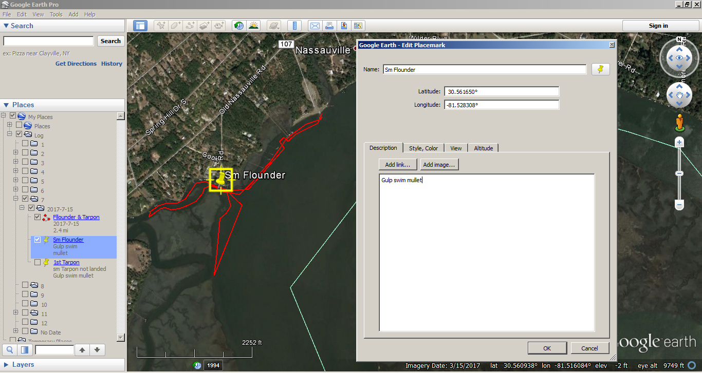Check the folder 1 checkbox
Image resolution: width=702 pixels, height=373 pixels.
click(x=25, y=144)
